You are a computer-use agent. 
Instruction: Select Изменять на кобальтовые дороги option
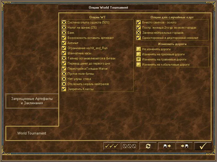pyautogui.click(x=139, y=65)
